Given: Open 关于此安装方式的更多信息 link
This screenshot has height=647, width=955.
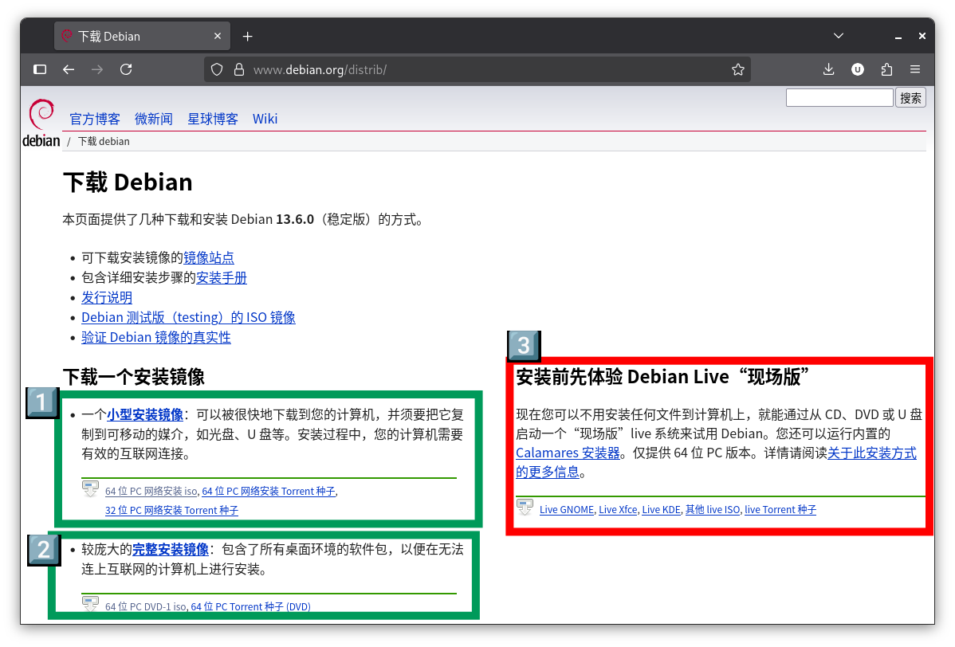Looking at the screenshot, I should 871,453.
